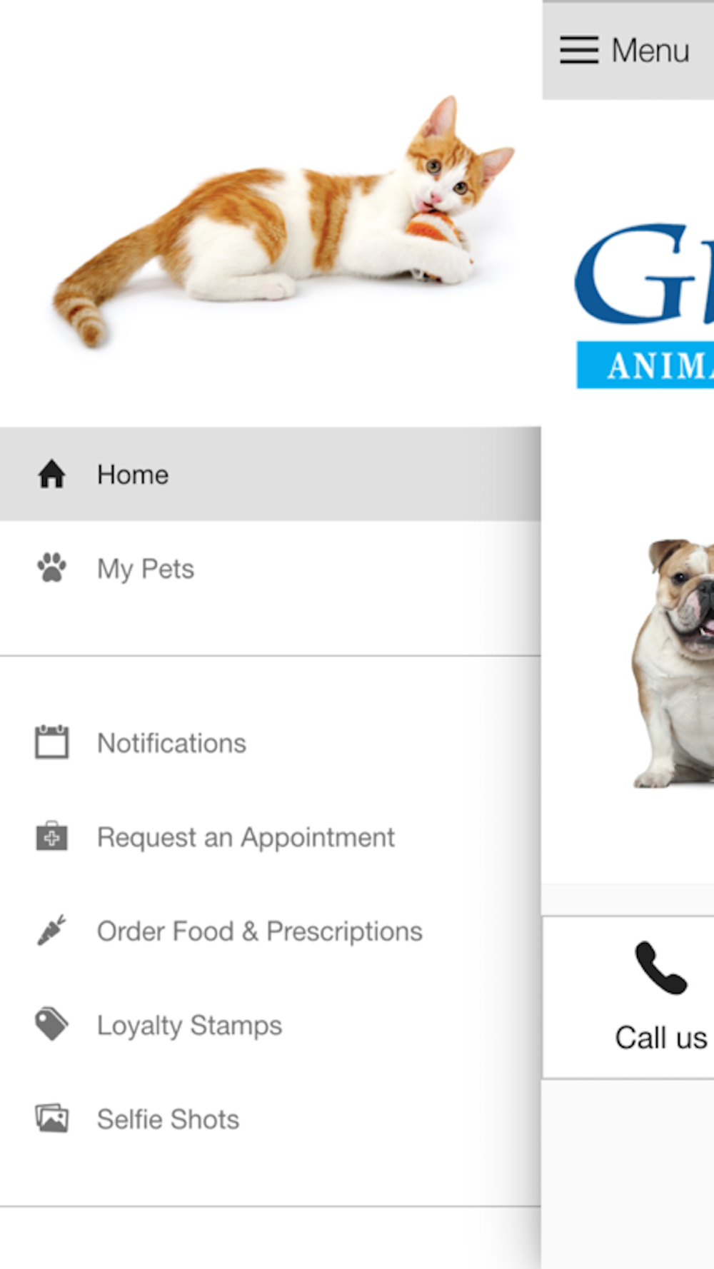Click the carrot Order Food icon

[x=51, y=930]
